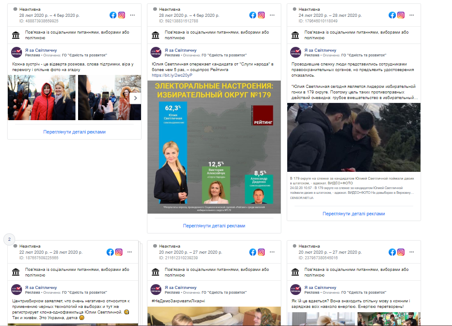Screen dimensions: 452x326
Task: Open three-dots menu of ad ID 179646010118049
Action: (411, 15)
